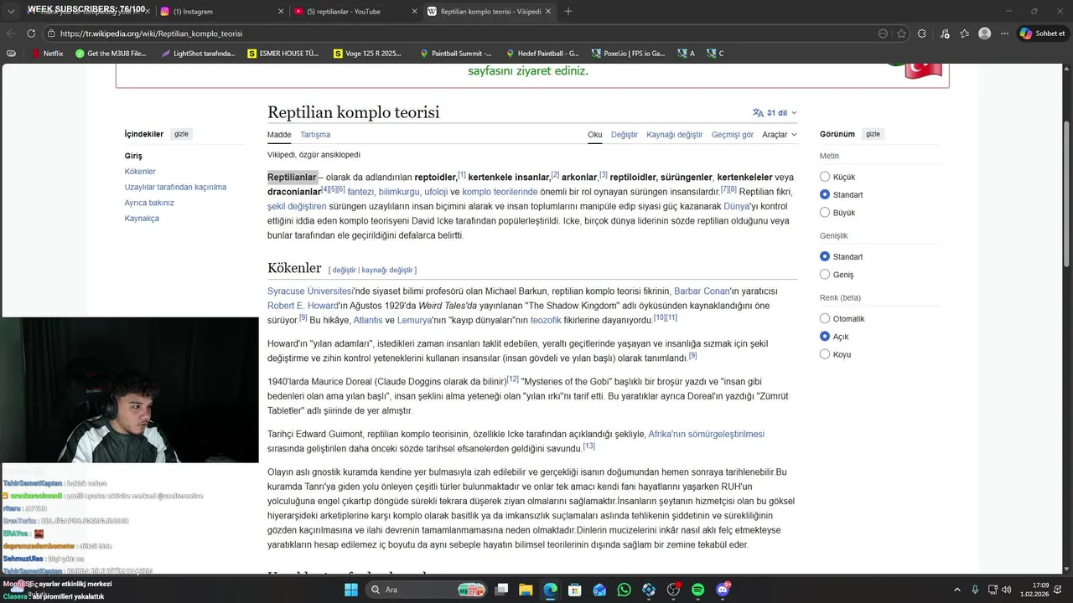Open the Netflix bookmark
Image resolution: width=1073 pixels, height=603 pixels.
tap(47, 54)
